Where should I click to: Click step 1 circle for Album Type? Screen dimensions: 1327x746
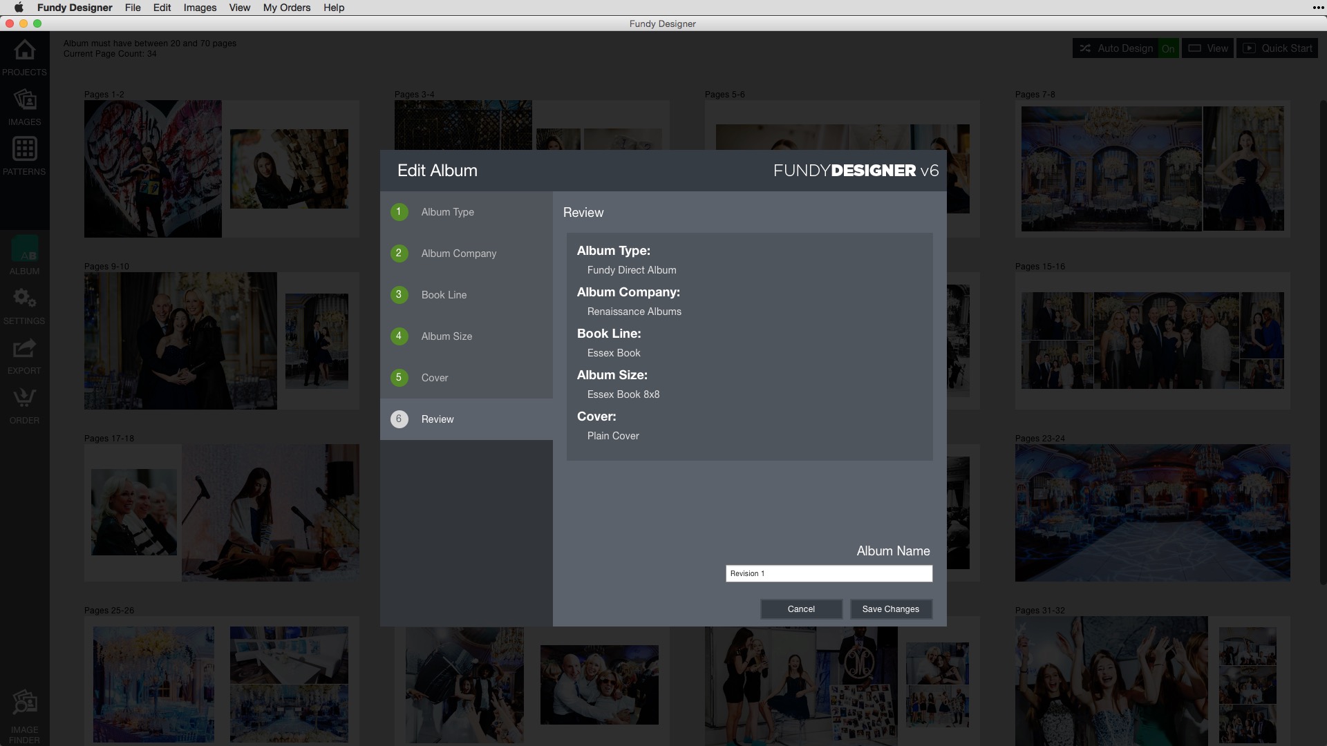(399, 212)
